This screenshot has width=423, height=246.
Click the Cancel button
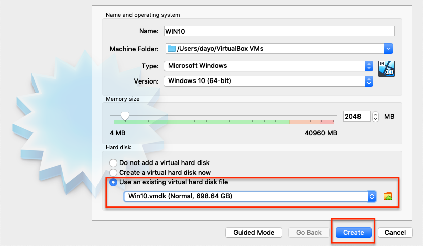[x=395, y=232]
